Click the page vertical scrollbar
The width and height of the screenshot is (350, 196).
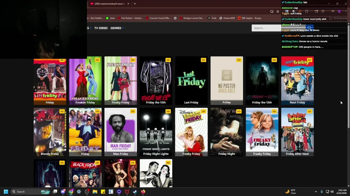[348, 76]
